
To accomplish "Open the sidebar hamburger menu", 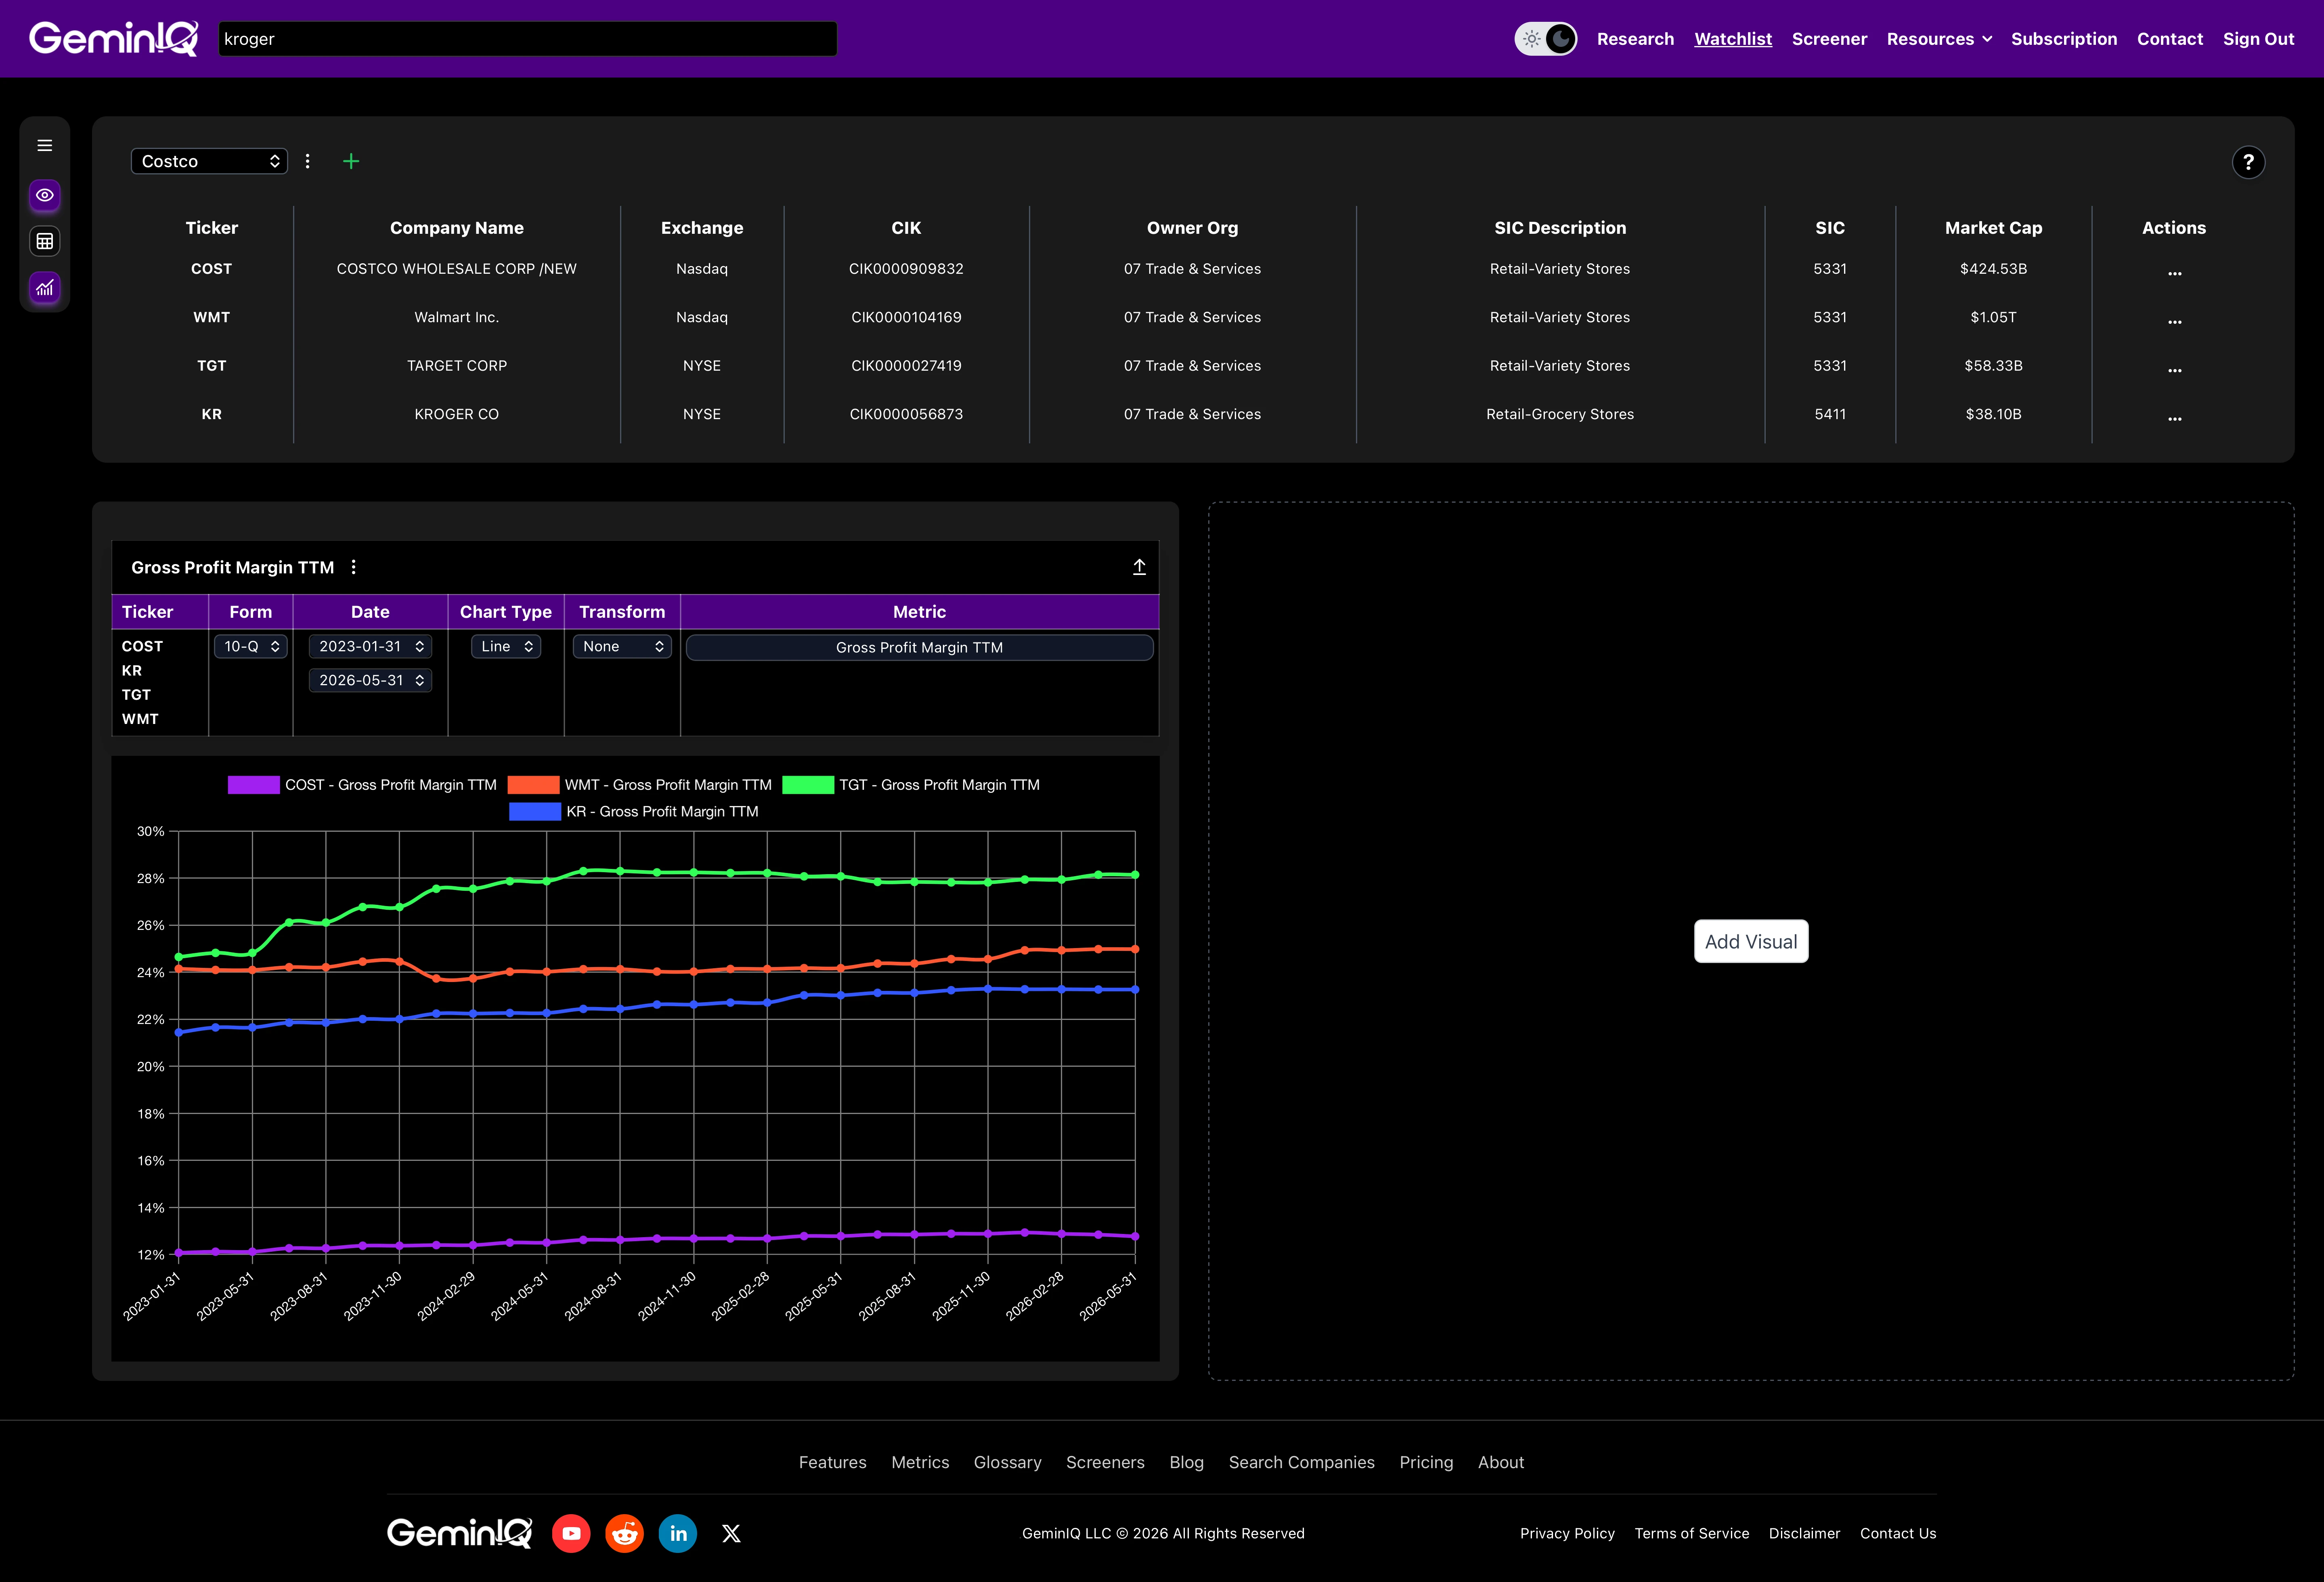I will pos(45,146).
